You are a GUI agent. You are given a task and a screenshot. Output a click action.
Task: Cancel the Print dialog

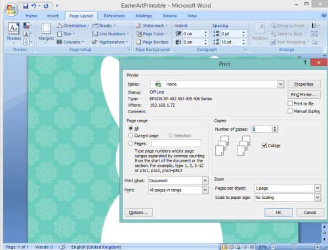[310, 212]
